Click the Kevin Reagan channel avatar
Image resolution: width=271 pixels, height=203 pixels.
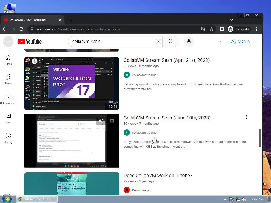(127, 190)
